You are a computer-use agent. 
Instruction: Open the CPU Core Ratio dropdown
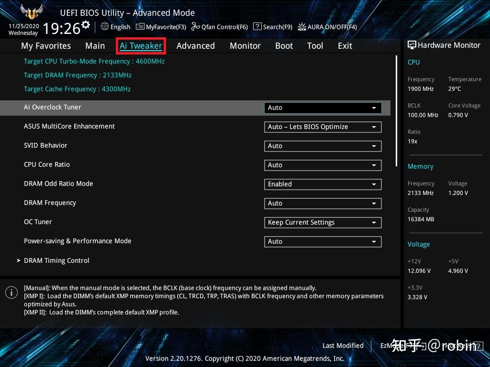323,165
